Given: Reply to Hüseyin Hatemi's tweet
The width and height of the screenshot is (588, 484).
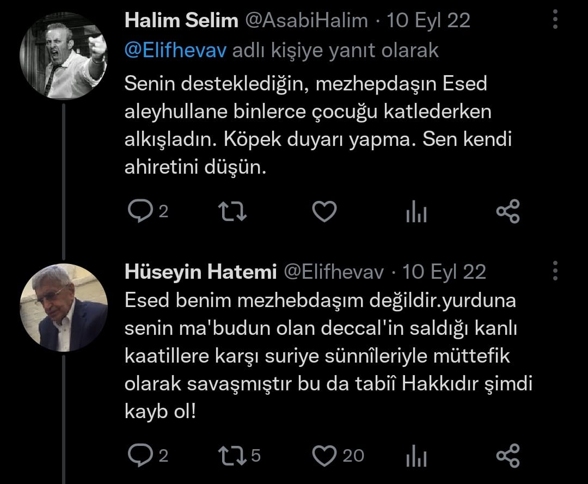Looking at the screenshot, I should click(138, 455).
